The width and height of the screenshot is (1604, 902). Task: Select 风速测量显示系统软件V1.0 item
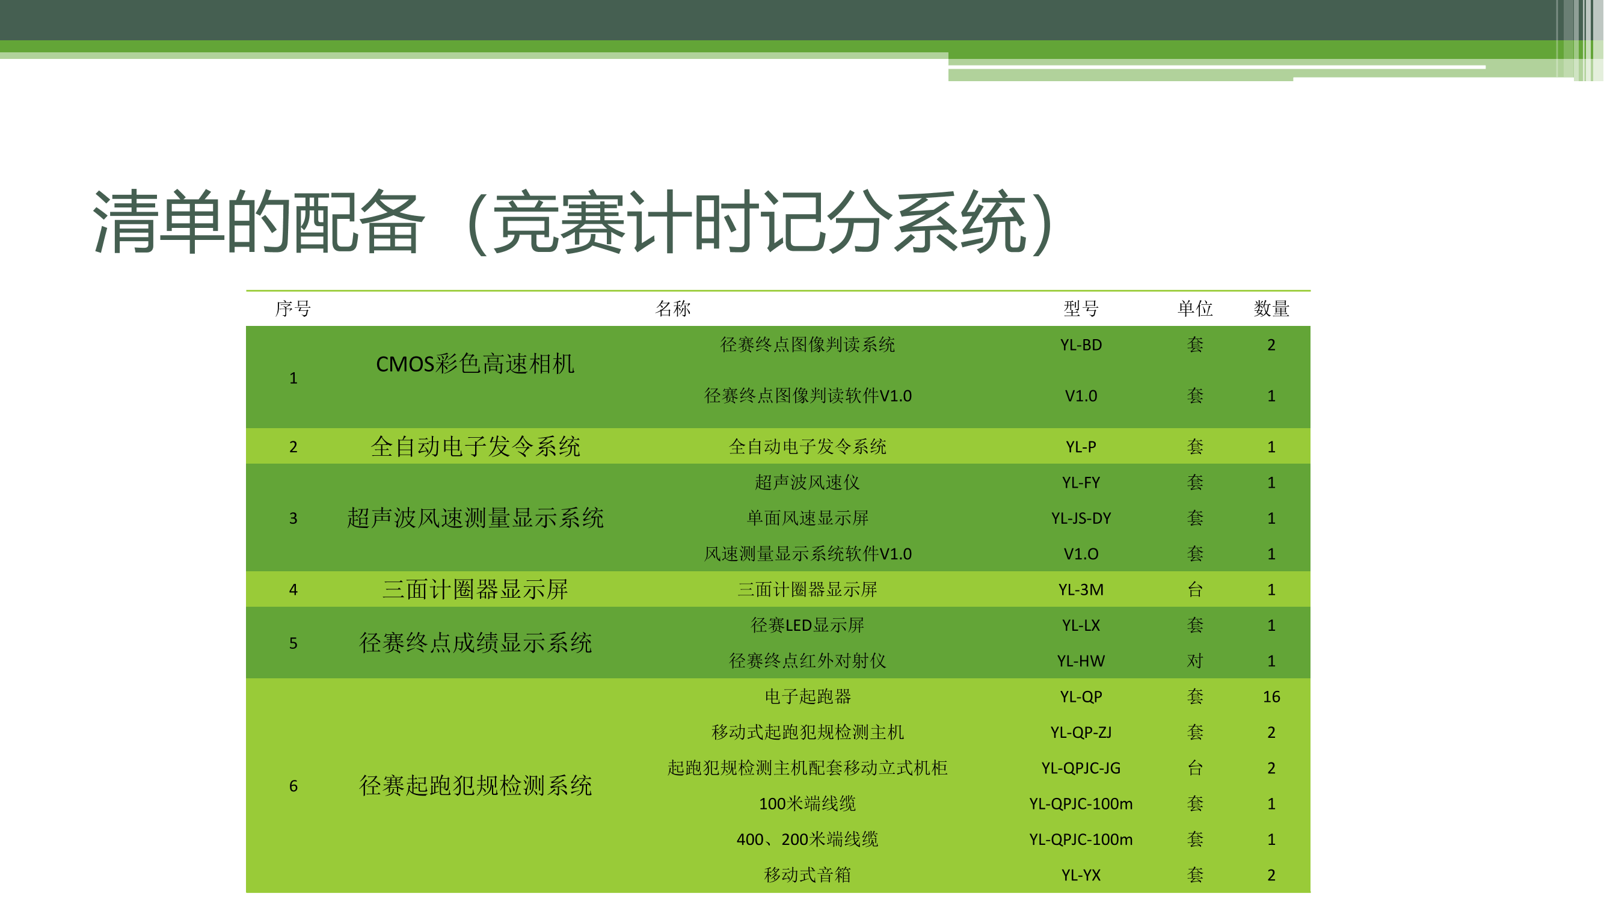(808, 553)
